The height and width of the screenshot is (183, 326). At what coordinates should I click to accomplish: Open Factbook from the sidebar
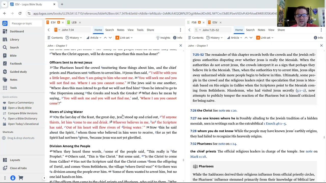(x=12, y=64)
